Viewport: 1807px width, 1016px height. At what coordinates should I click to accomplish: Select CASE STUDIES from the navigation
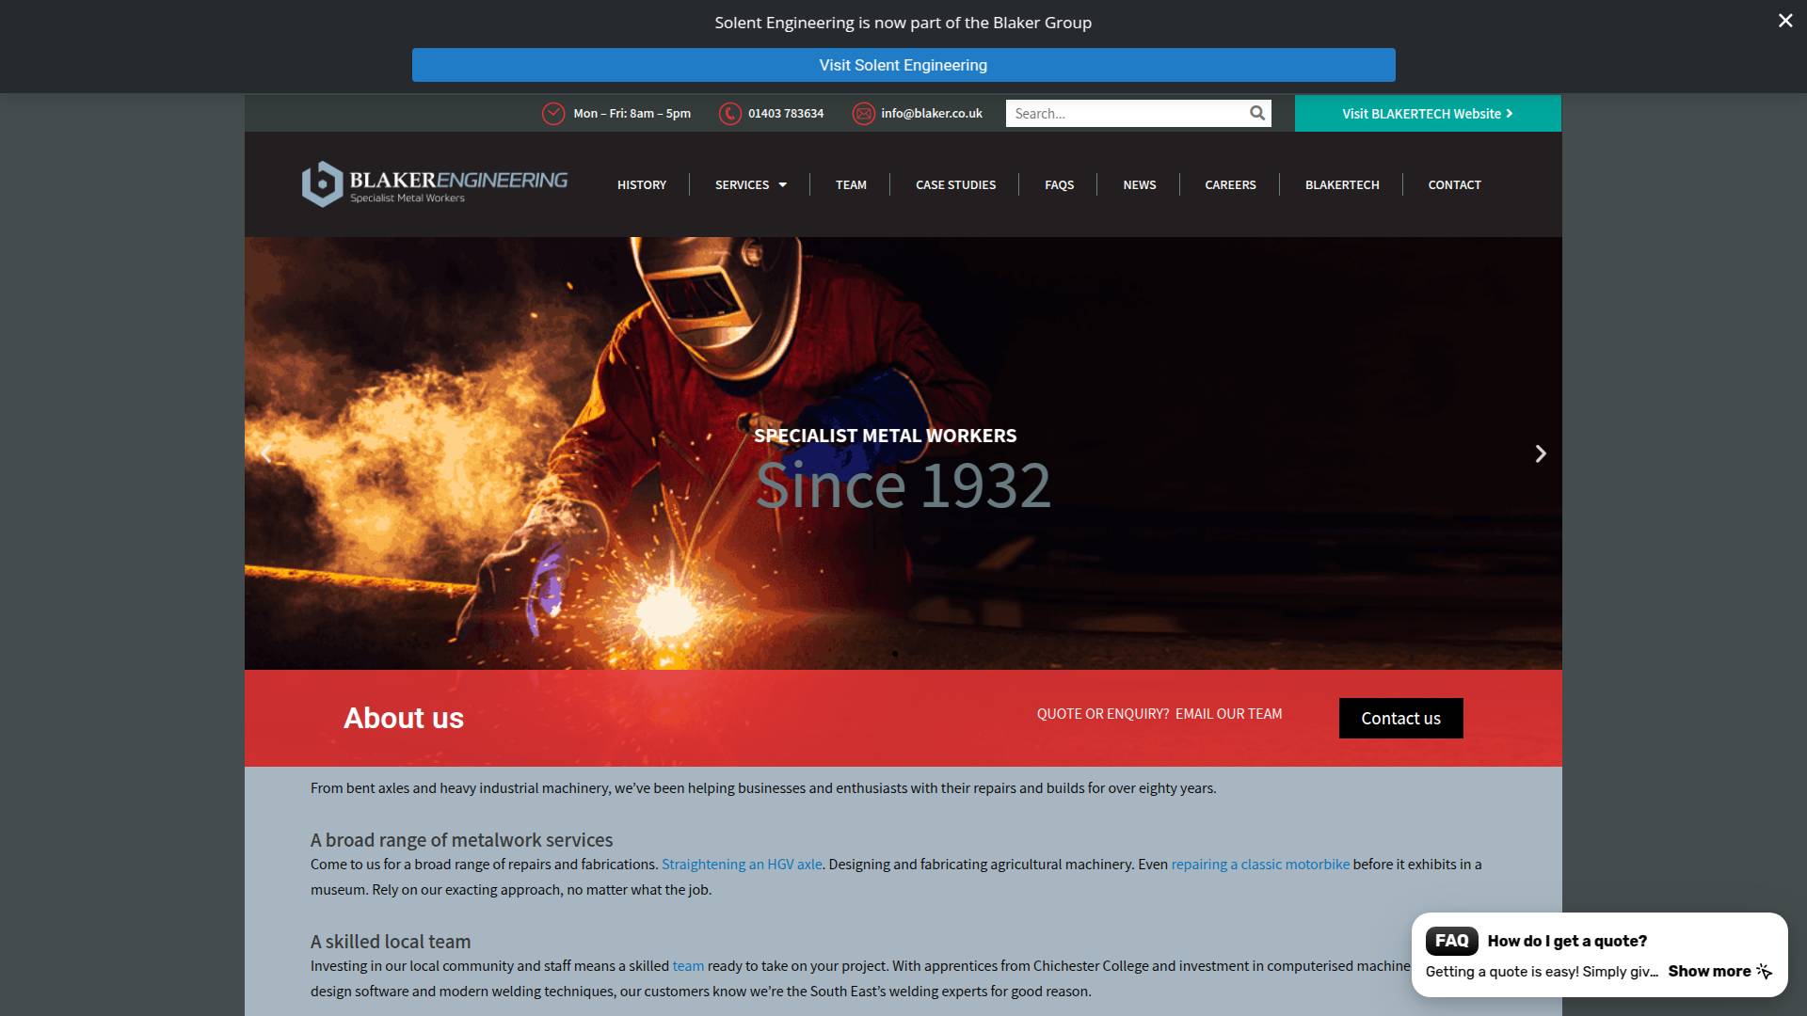pyautogui.click(x=955, y=184)
